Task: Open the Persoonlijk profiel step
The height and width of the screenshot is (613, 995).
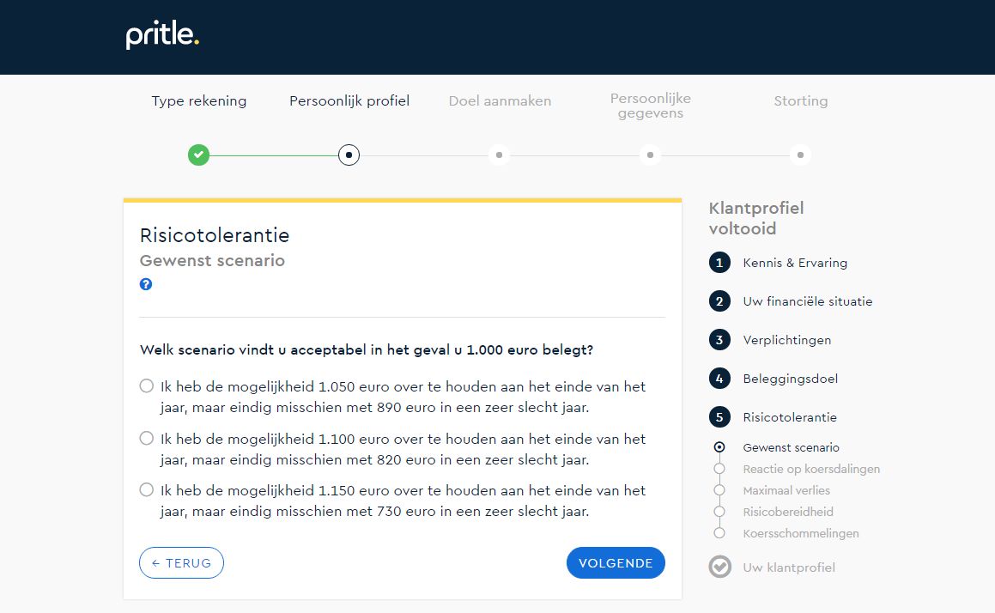Action: tap(349, 101)
